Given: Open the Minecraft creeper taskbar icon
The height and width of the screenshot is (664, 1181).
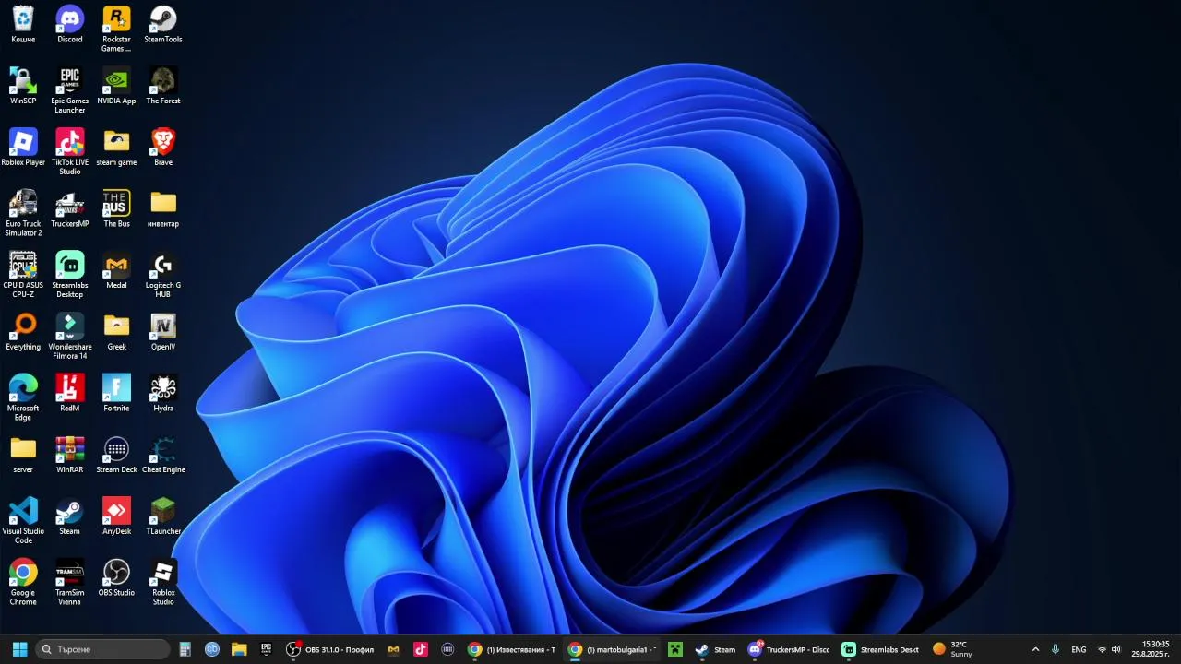Looking at the screenshot, I should tap(675, 649).
